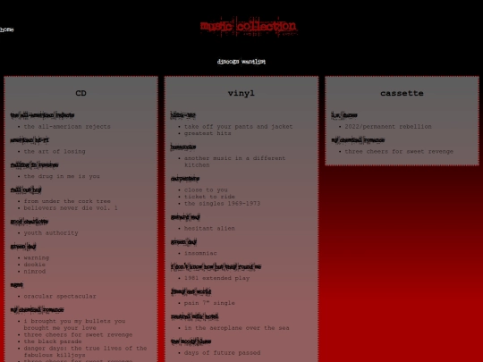483x362 pixels.
Task: Select '2022/permanent rebellion' cassette entry
Action: point(388,127)
